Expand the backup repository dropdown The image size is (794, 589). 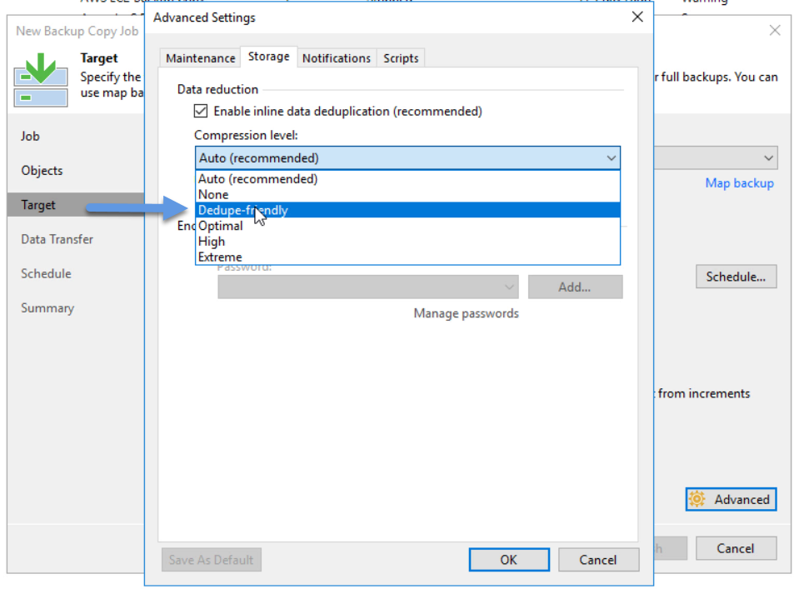[x=768, y=158]
